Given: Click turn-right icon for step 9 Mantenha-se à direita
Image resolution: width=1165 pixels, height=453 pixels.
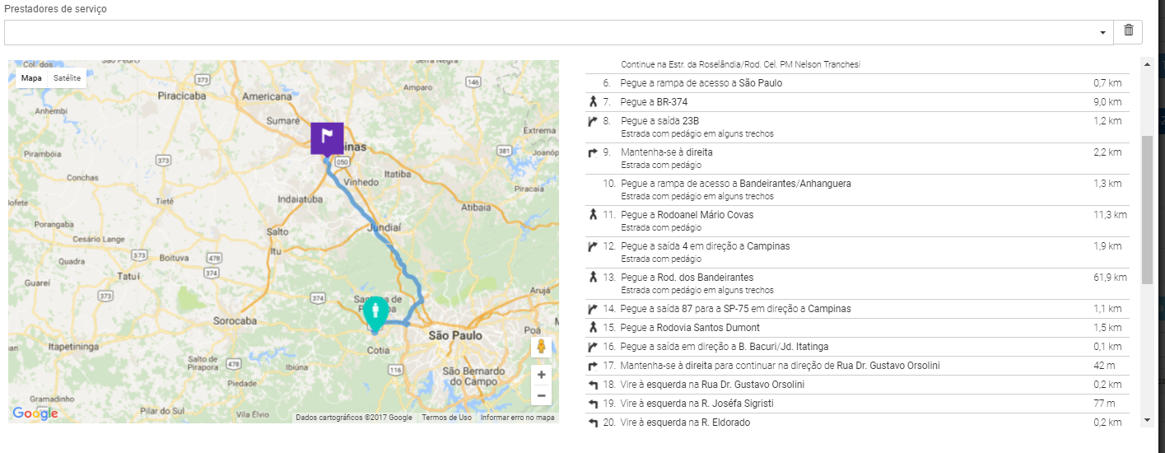Looking at the screenshot, I should coord(592,152).
